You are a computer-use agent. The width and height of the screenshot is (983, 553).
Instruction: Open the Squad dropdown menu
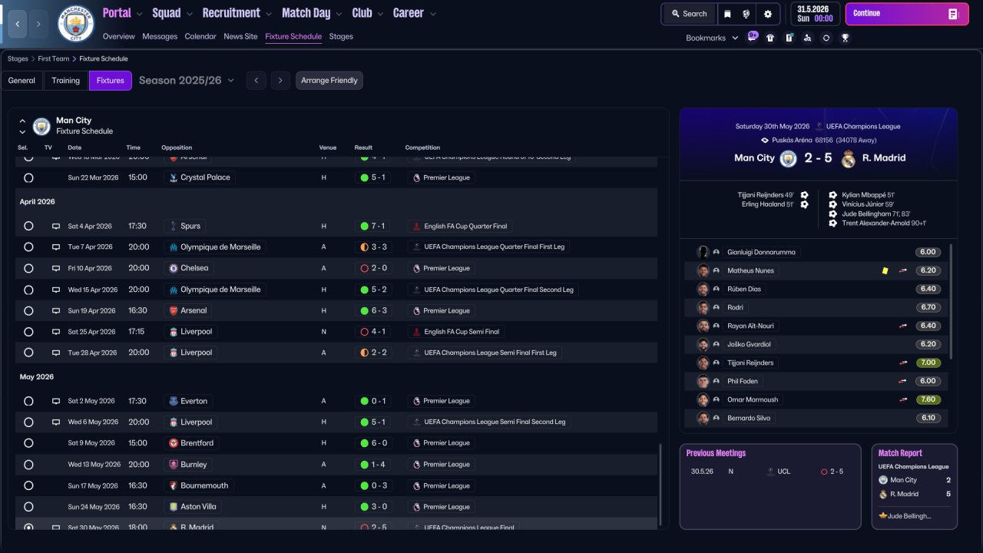173,13
